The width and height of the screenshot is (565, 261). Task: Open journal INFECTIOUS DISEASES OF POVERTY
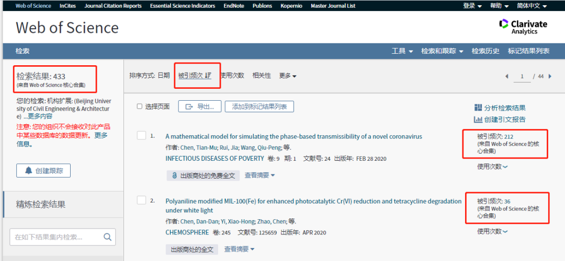pyautogui.click(x=215, y=159)
